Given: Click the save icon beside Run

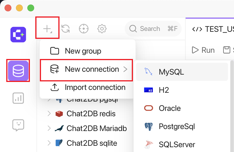Looking at the screenshot, I should click(227, 50).
